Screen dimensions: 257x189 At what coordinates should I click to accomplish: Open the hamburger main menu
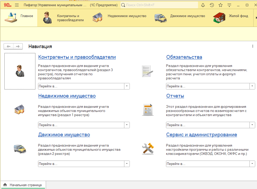[x=17, y=5]
